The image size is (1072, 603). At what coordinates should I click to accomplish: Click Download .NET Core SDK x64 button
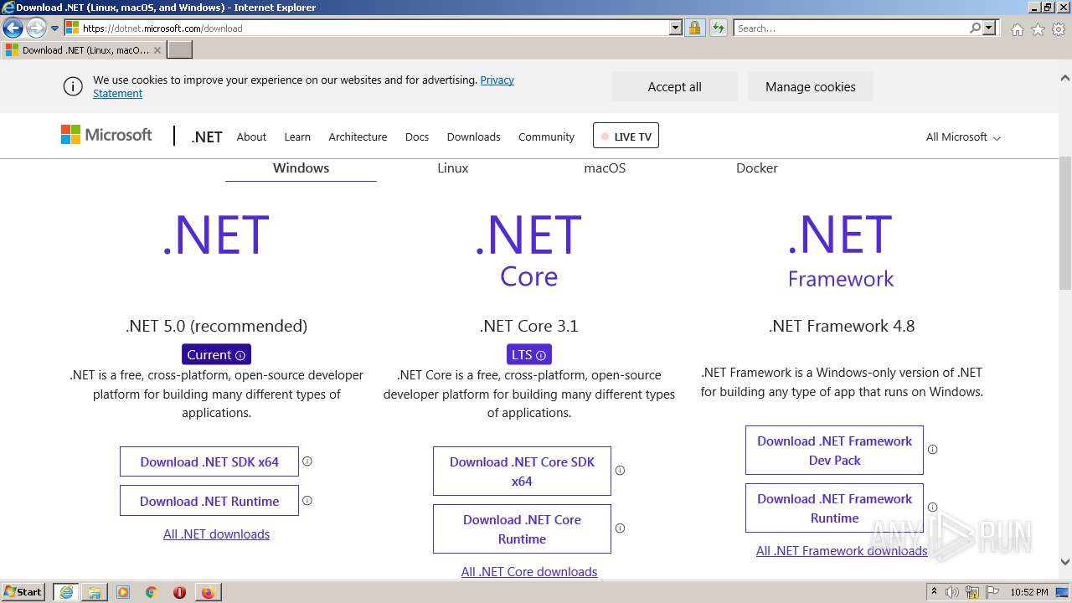tap(522, 471)
